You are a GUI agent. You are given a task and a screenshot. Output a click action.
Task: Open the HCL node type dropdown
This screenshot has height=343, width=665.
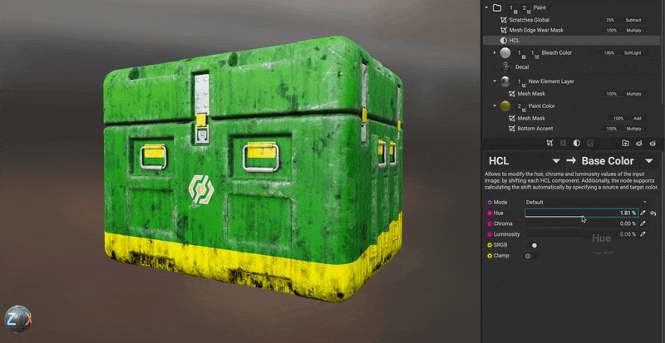click(x=556, y=161)
